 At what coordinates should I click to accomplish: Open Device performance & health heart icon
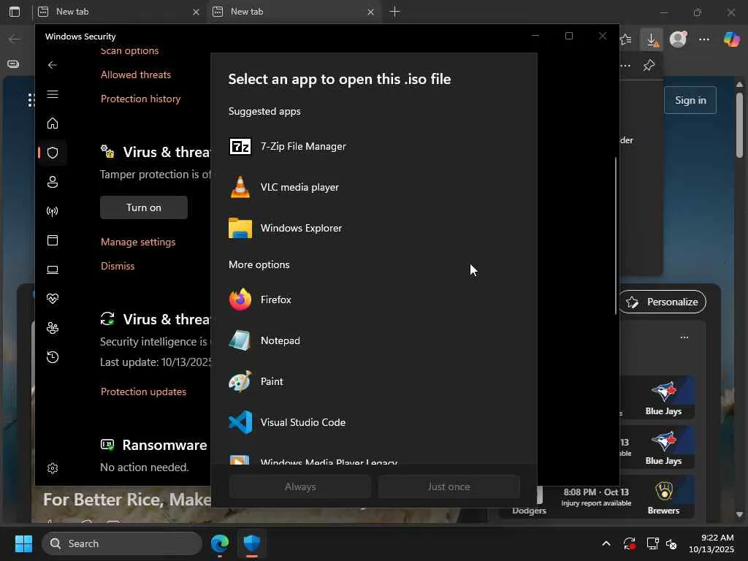pos(53,299)
